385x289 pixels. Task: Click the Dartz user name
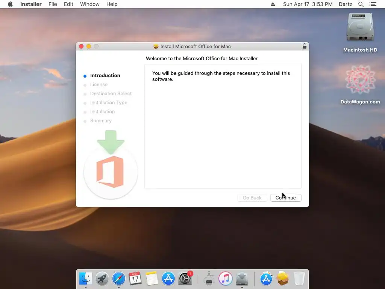pos(345,4)
